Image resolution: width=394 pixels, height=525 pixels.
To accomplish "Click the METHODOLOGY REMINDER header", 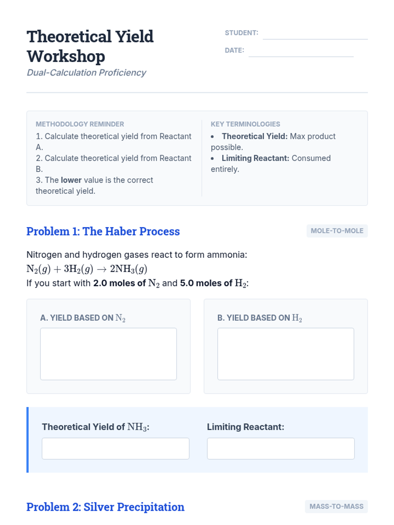I will pyautogui.click(x=80, y=124).
